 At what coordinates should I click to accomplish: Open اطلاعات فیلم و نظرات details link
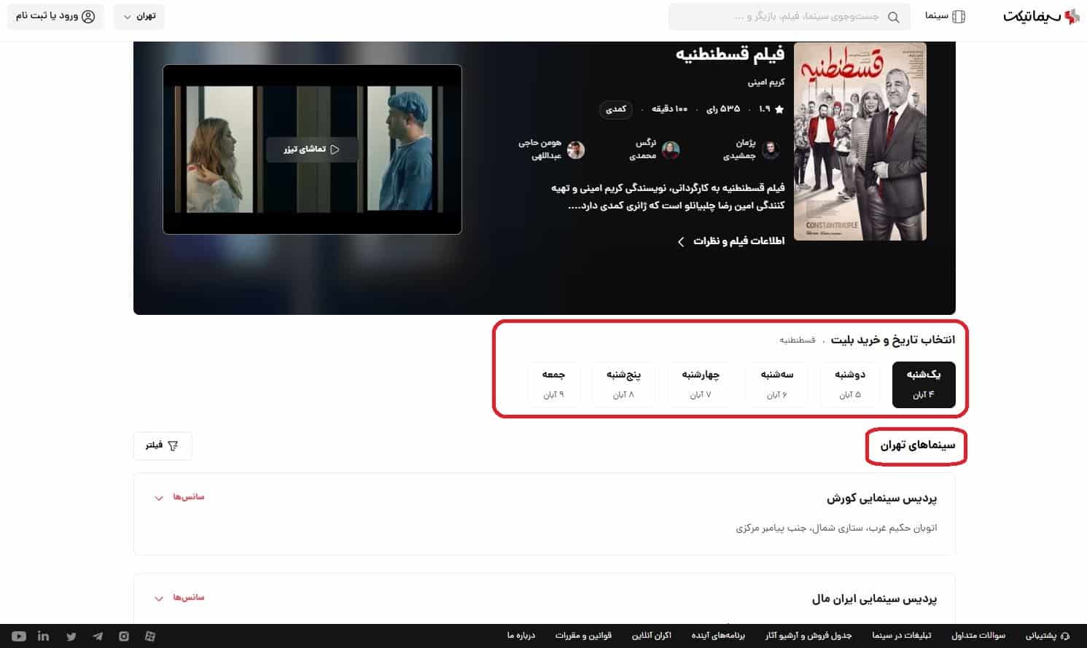pos(731,241)
